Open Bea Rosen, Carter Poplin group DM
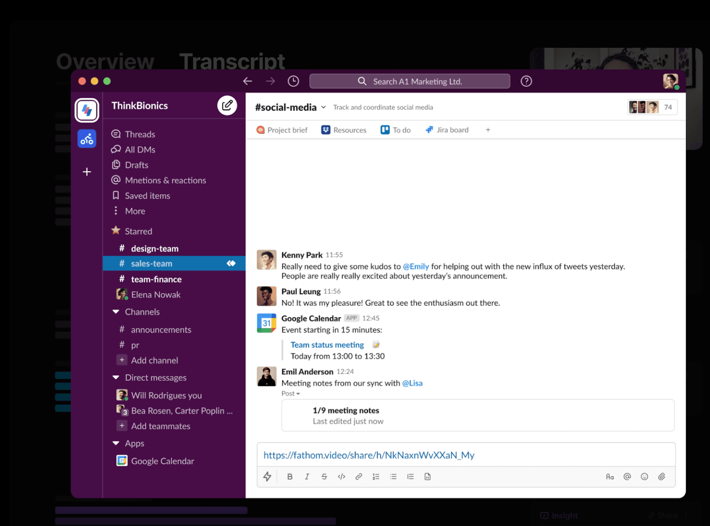710x526 pixels. pyautogui.click(x=174, y=411)
